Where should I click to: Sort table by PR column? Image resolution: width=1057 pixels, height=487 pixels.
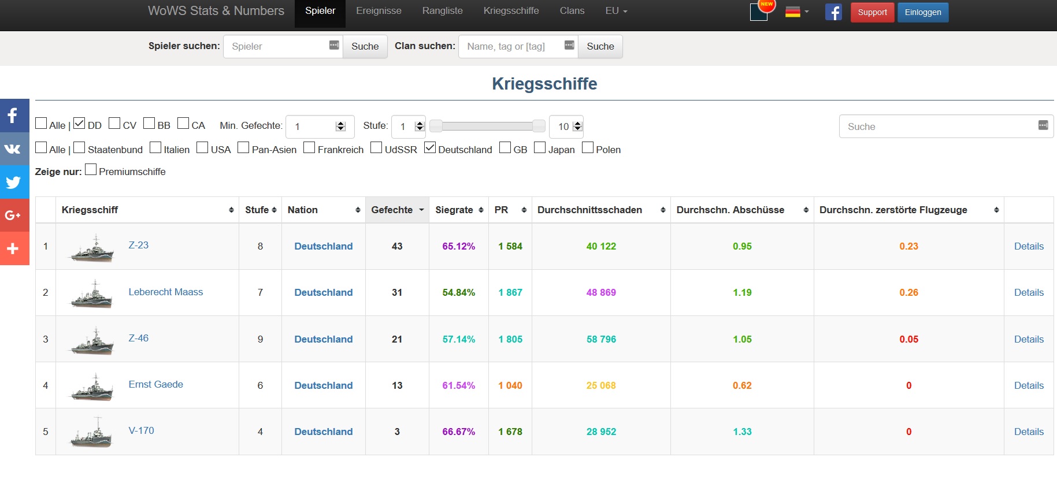[510, 210]
